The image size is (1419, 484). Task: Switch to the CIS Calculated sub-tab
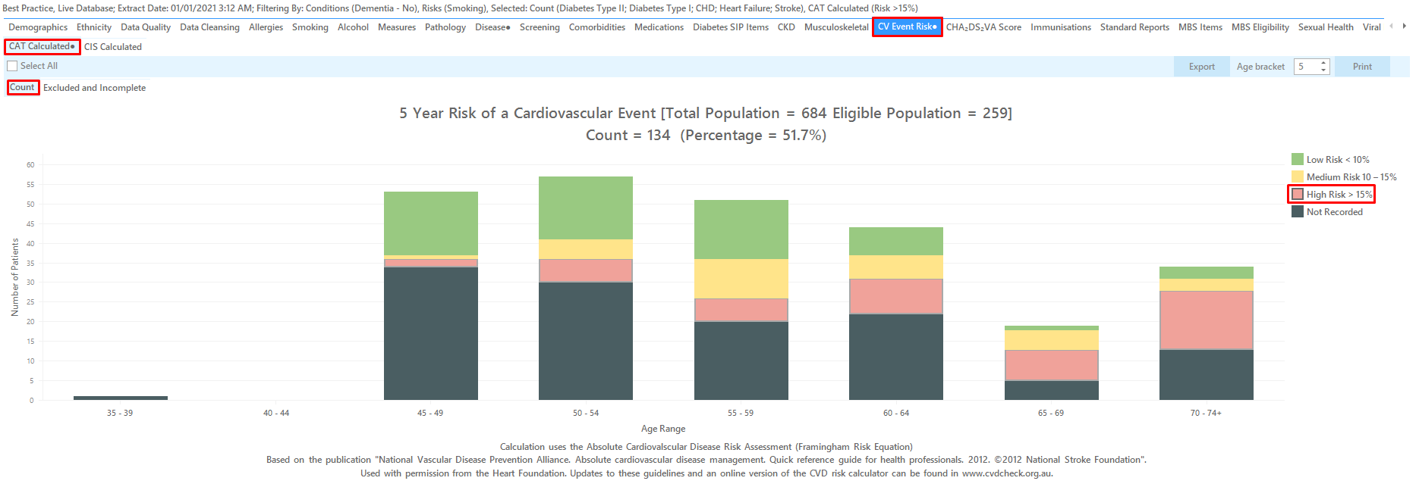tap(113, 47)
